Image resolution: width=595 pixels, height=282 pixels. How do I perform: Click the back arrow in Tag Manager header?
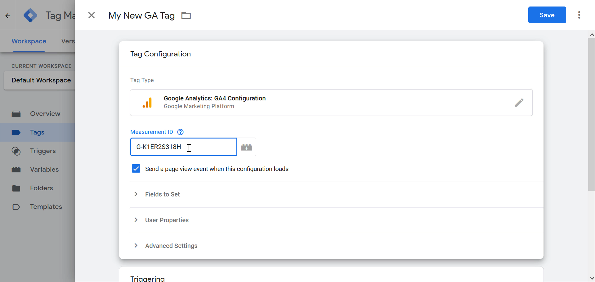pos(8,15)
